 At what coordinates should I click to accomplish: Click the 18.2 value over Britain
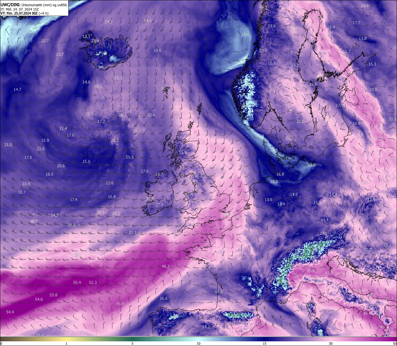tap(198, 175)
